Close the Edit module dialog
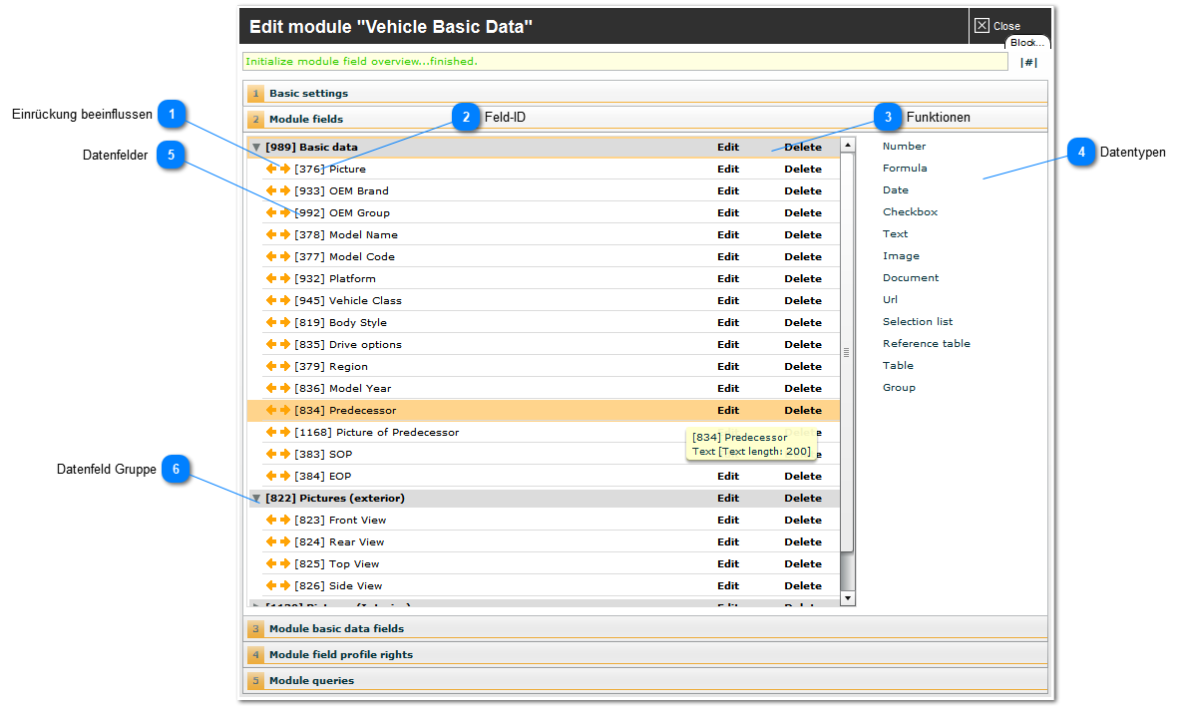The width and height of the screenshot is (1182, 709). pos(997,26)
